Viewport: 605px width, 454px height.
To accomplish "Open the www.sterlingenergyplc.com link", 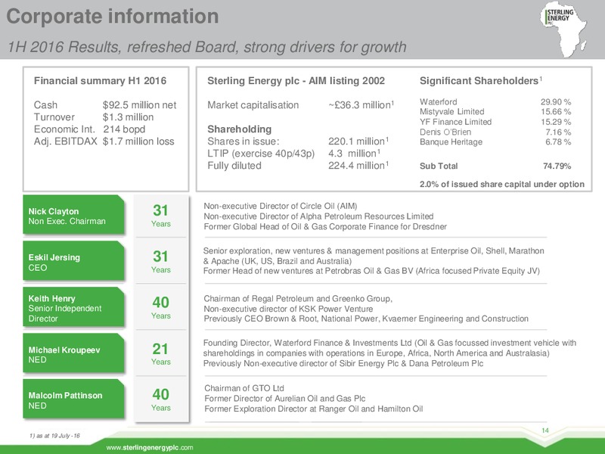I will (150, 447).
